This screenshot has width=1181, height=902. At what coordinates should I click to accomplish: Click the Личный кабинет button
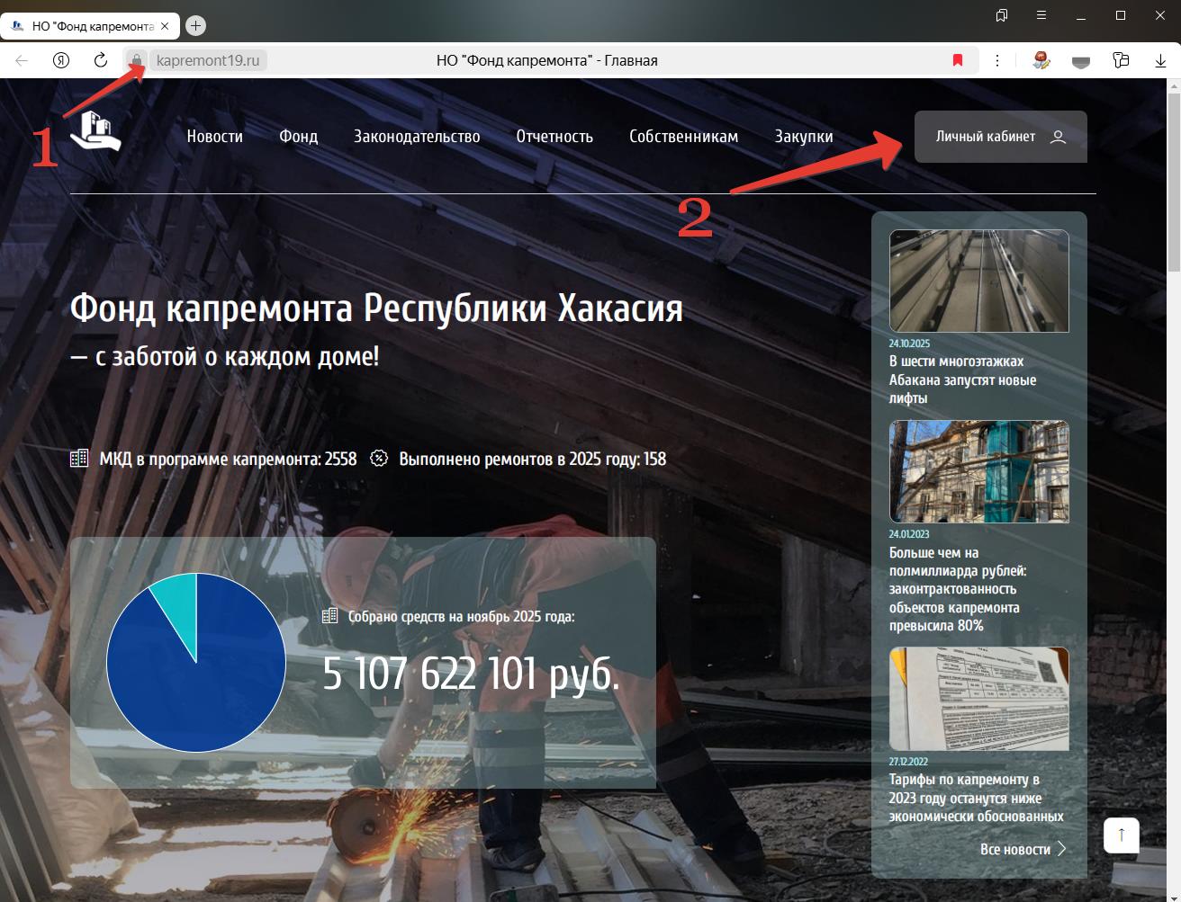coord(1000,137)
